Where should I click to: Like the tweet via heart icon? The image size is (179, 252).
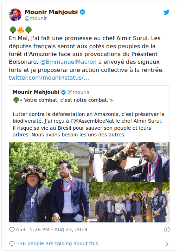tap(12, 230)
